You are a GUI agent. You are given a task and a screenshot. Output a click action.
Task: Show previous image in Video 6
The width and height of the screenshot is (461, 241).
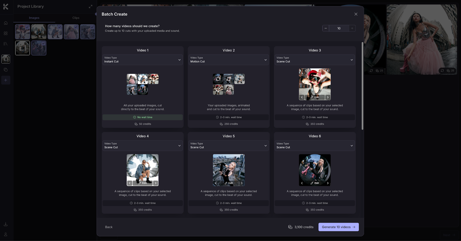tap(302, 183)
